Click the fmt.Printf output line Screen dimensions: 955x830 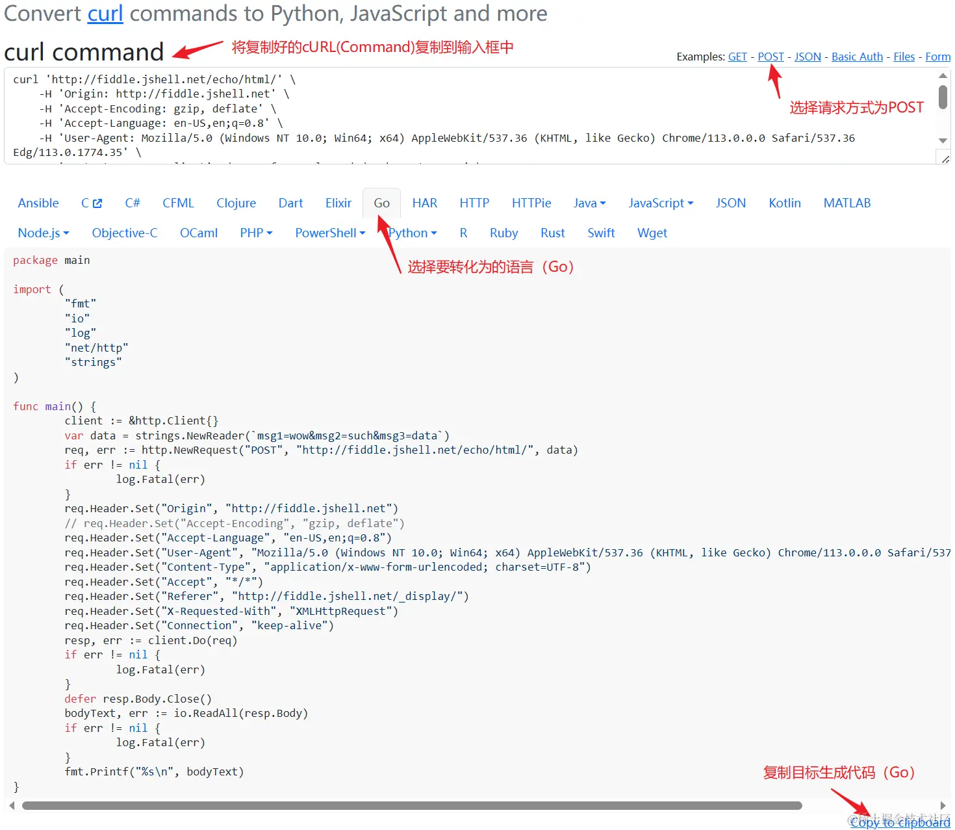coord(154,772)
